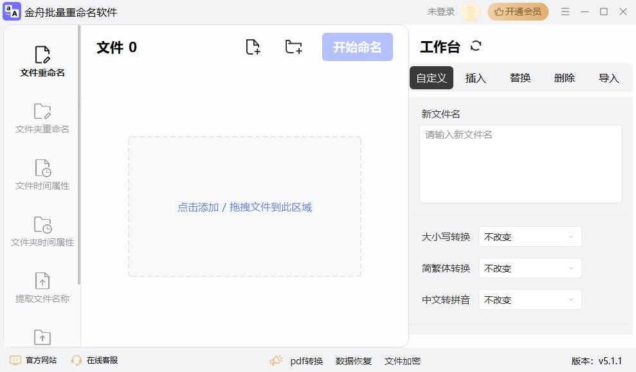Click the file drop area
This screenshot has width=636, height=372.
244,207
